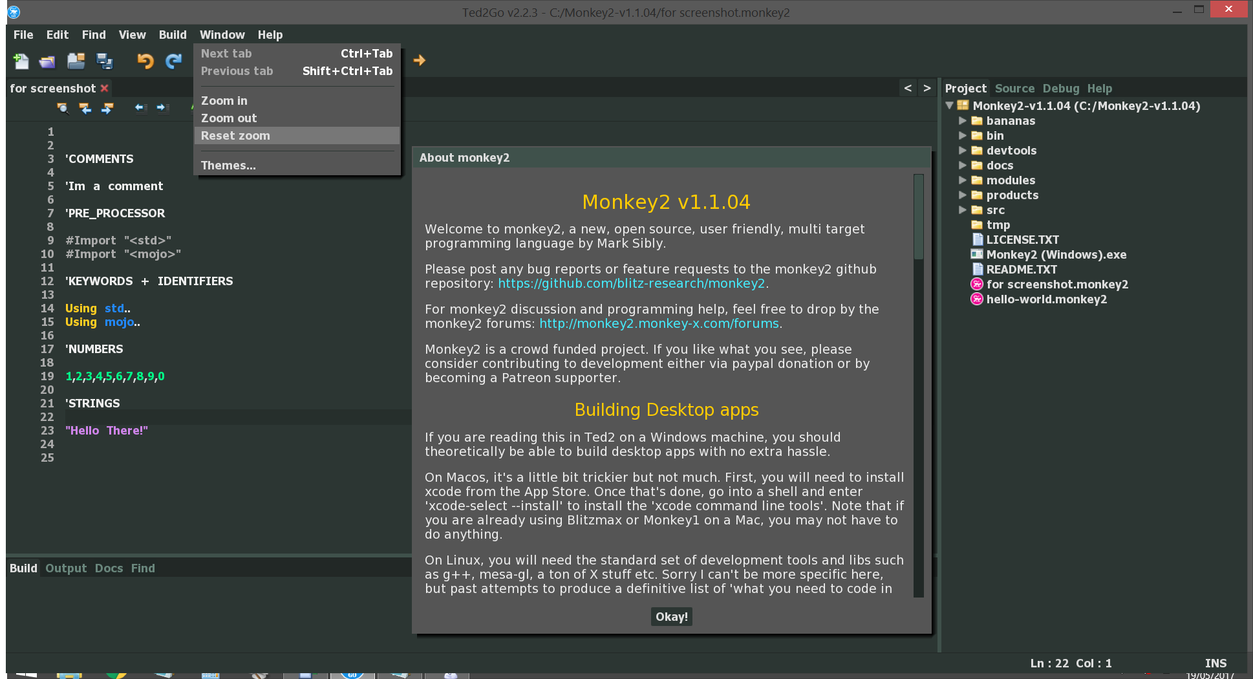Click the Find previous arrow icon
1253x679 pixels.
click(x=85, y=108)
